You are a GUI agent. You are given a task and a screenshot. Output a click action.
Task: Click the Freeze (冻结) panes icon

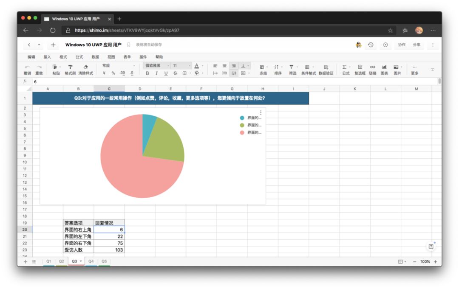point(262,67)
